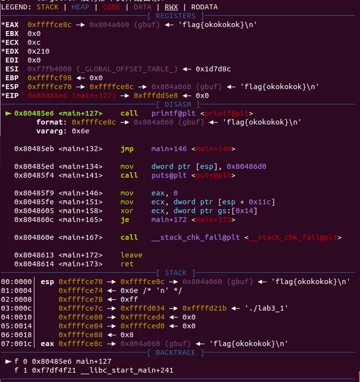Select ECX value 0xc

coord(34,42)
